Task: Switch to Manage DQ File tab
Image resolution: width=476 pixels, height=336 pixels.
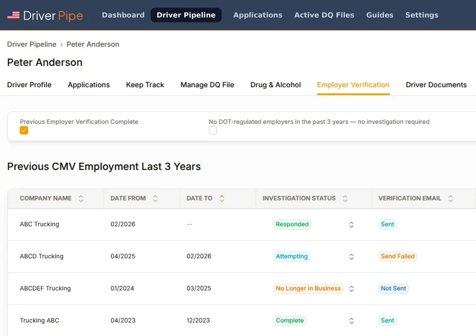Action: [207, 85]
